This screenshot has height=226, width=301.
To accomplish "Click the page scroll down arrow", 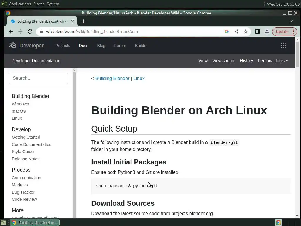I will click(x=297, y=216).
